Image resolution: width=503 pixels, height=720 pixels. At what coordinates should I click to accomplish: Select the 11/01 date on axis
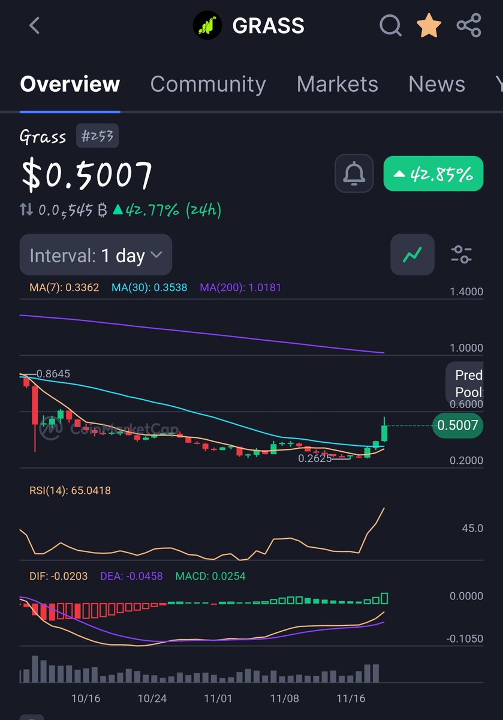(x=218, y=698)
